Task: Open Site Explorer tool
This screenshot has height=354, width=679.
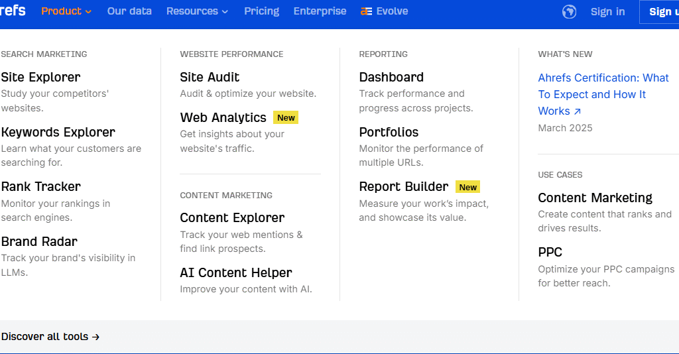Action: 40,77
